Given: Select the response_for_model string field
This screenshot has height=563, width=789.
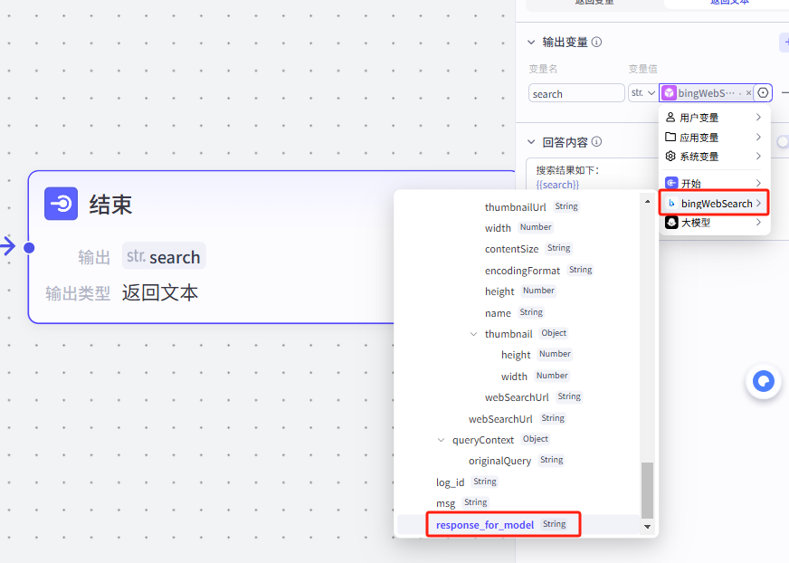Looking at the screenshot, I should point(485,525).
